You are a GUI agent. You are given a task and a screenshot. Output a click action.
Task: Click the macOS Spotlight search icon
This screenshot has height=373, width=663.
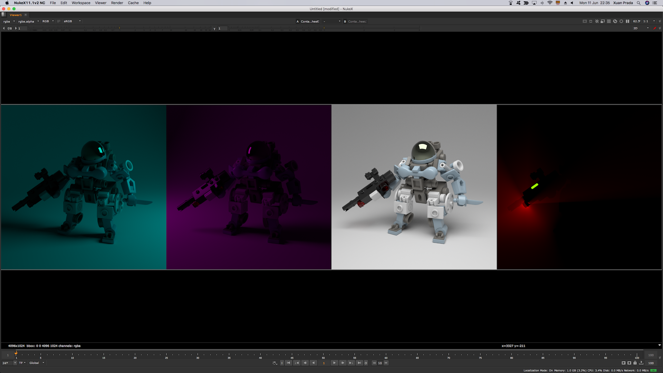click(x=638, y=3)
